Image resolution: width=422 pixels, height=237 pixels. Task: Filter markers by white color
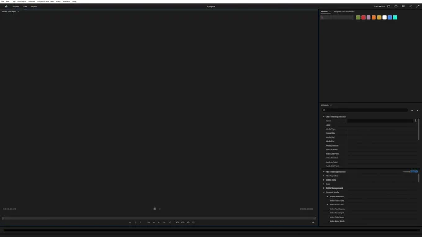(384, 17)
